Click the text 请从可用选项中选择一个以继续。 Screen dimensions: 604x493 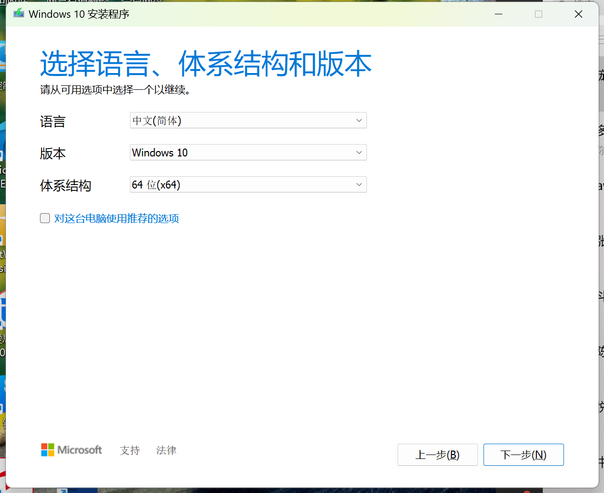click(116, 90)
